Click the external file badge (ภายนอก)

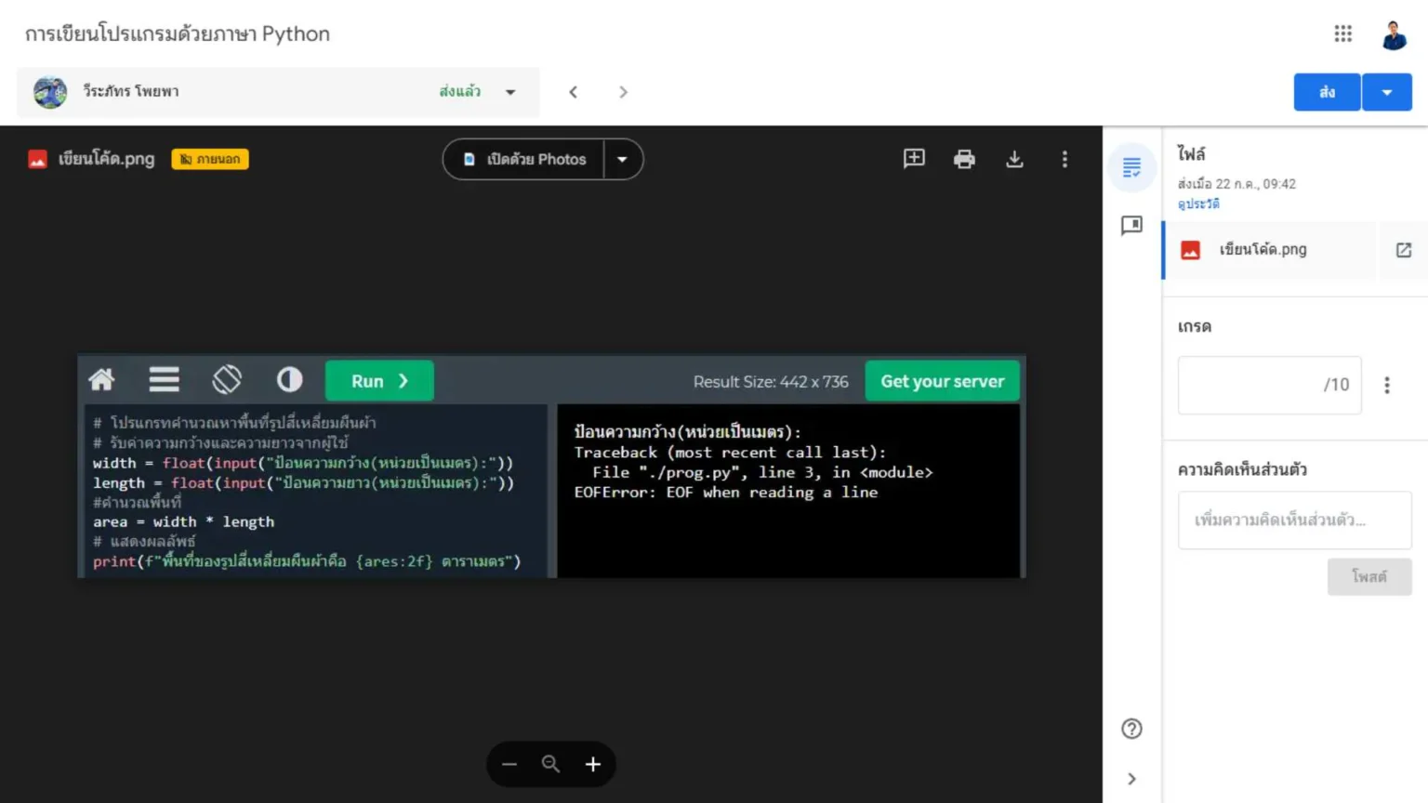[x=210, y=159]
